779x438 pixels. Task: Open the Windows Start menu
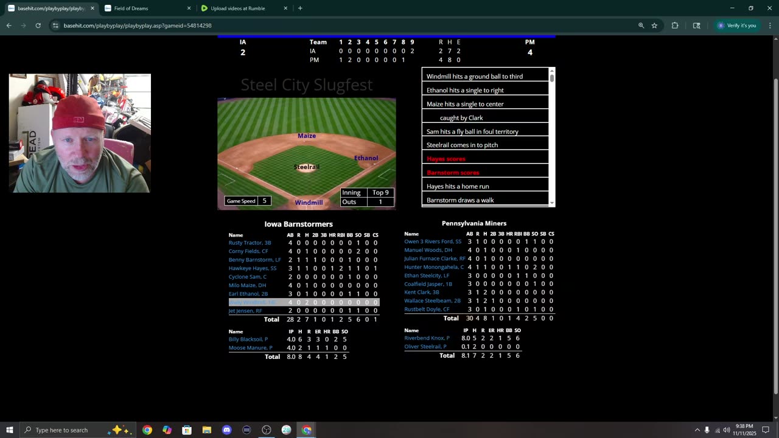coord(9,430)
